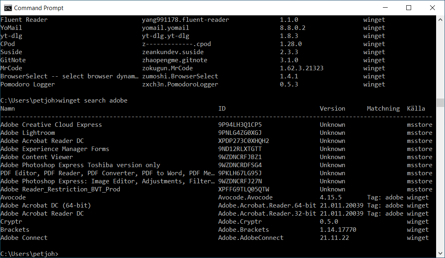The width and height of the screenshot is (445, 258).
Task: Click ID 'Adobe.Cryptr'
Action: [x=240, y=222]
